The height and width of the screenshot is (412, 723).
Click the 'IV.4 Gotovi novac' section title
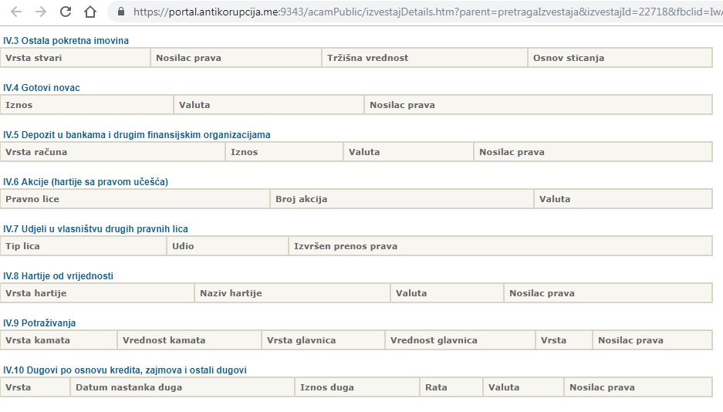click(x=42, y=88)
